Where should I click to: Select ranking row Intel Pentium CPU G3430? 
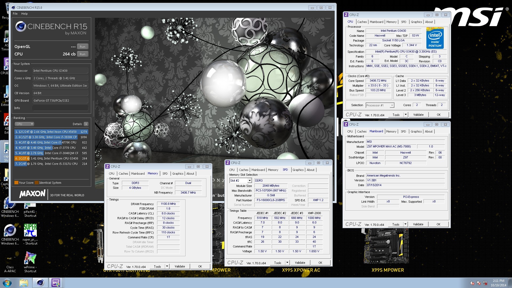click(51, 158)
